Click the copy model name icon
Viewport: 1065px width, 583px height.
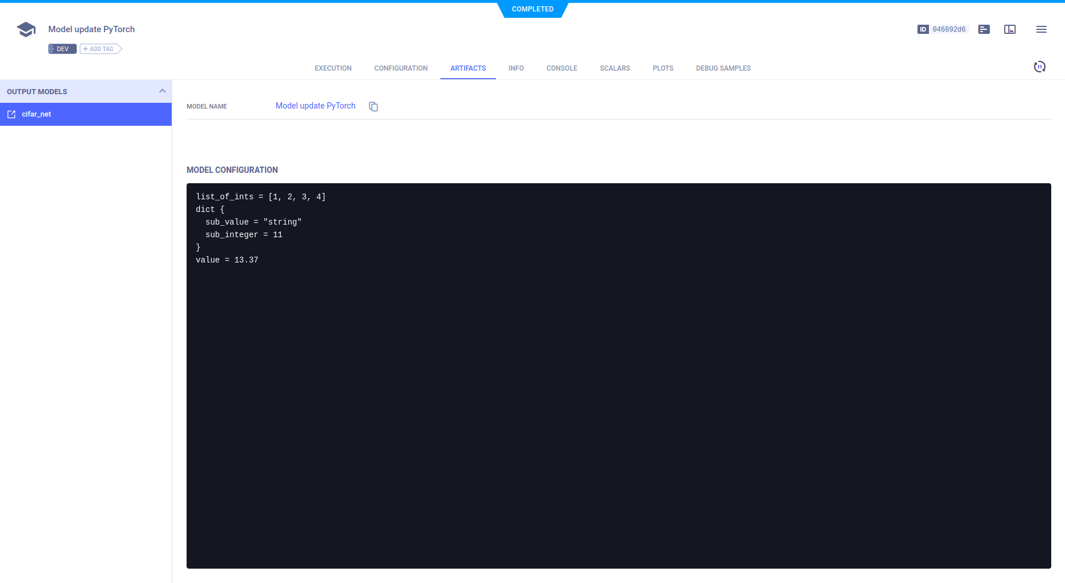(373, 106)
